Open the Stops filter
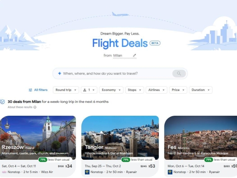237x178 pixels. (135, 90)
